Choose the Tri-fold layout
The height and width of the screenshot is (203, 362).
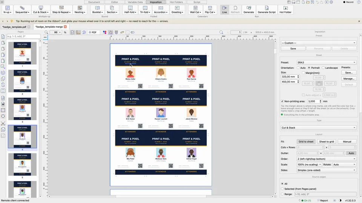tap(145, 10)
